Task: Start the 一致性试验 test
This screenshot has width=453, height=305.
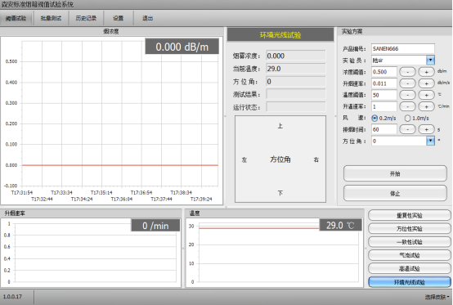Action: pos(410,242)
